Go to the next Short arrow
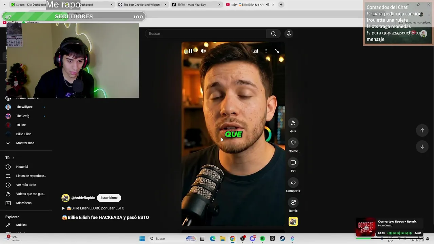This screenshot has width=434, height=244. pyautogui.click(x=422, y=147)
